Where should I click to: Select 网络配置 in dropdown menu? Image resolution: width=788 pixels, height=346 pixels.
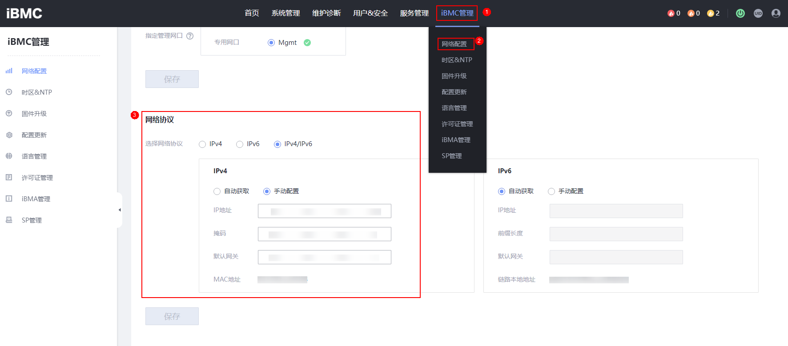pos(454,44)
